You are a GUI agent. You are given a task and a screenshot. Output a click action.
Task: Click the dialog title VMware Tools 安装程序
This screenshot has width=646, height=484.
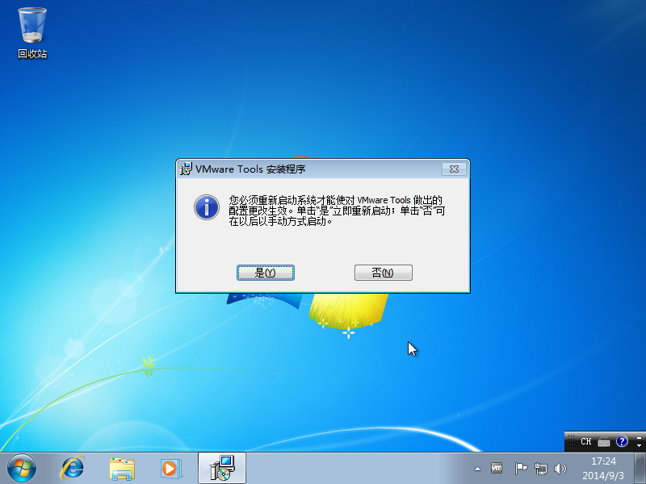point(250,169)
